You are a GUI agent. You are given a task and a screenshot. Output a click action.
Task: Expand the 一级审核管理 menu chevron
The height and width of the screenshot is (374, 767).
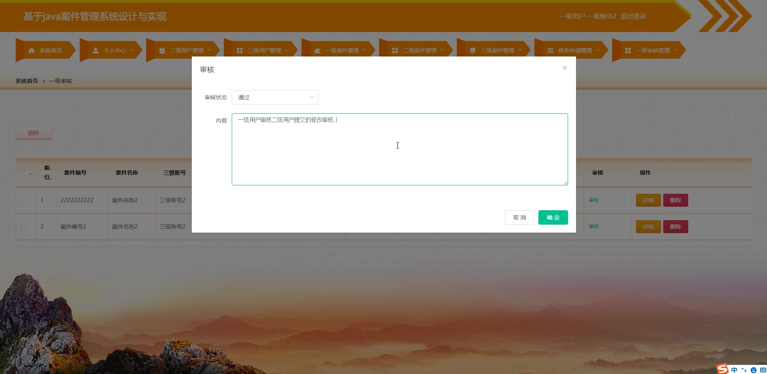[675, 50]
